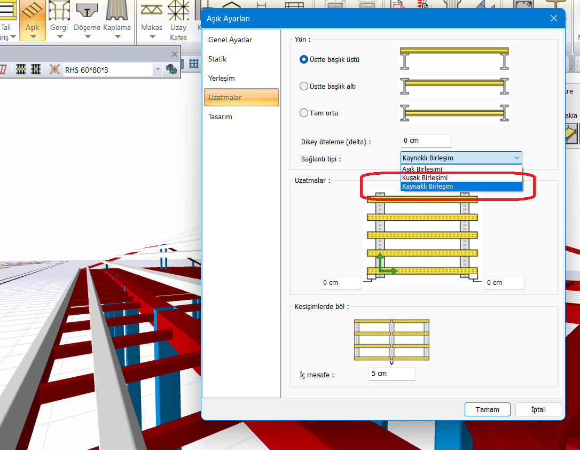This screenshot has width=580, height=450.
Task: Cancel with the İptal button
Action: coord(538,409)
